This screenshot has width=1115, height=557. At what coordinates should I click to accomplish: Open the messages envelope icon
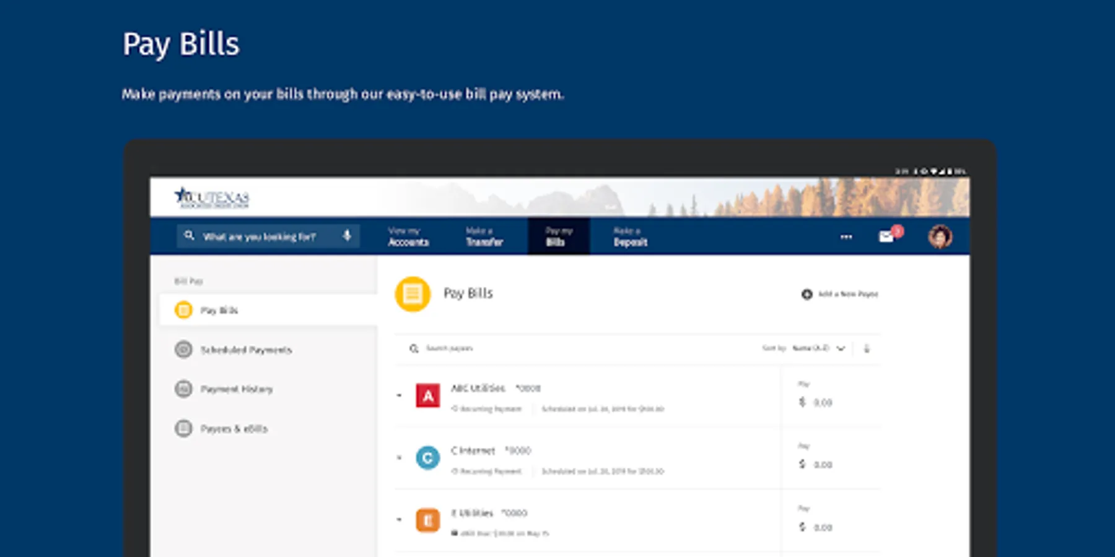[887, 236]
